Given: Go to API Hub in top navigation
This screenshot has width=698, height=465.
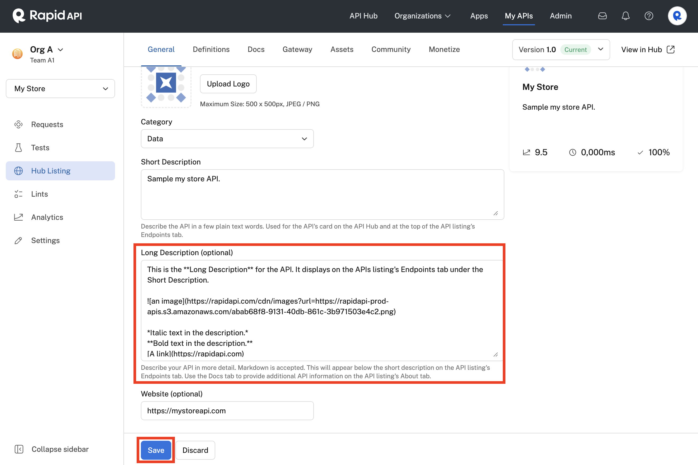Looking at the screenshot, I should (x=363, y=16).
